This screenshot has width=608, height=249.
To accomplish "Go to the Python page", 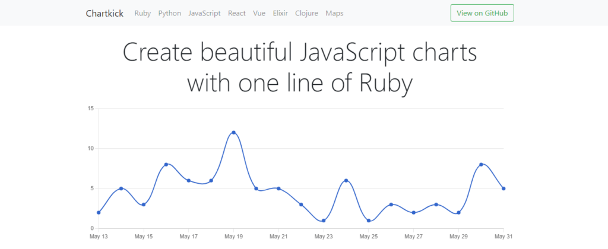I will pos(169,13).
